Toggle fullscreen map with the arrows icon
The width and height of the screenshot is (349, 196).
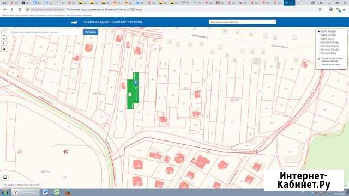click(x=4, y=42)
